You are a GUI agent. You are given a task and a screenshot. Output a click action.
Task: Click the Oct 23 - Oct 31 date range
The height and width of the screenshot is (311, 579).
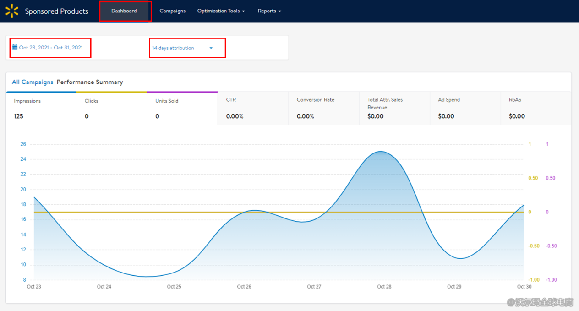click(x=51, y=48)
